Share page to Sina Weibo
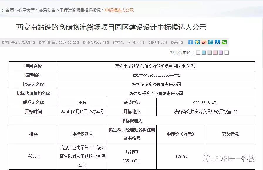Screen dimensions: 263x170 coord(204,42)
